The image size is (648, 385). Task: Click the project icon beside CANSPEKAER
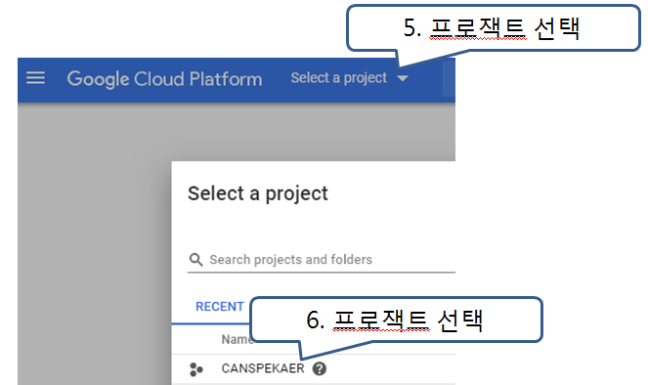[195, 369]
